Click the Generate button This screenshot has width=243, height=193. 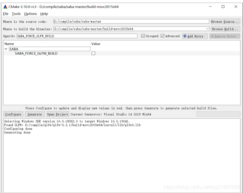(x=35, y=114)
